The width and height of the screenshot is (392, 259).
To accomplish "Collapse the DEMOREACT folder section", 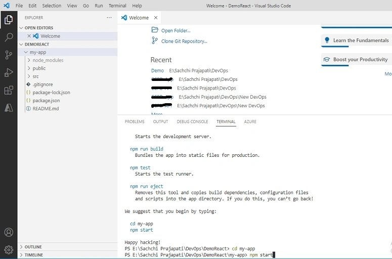I will [21, 44].
